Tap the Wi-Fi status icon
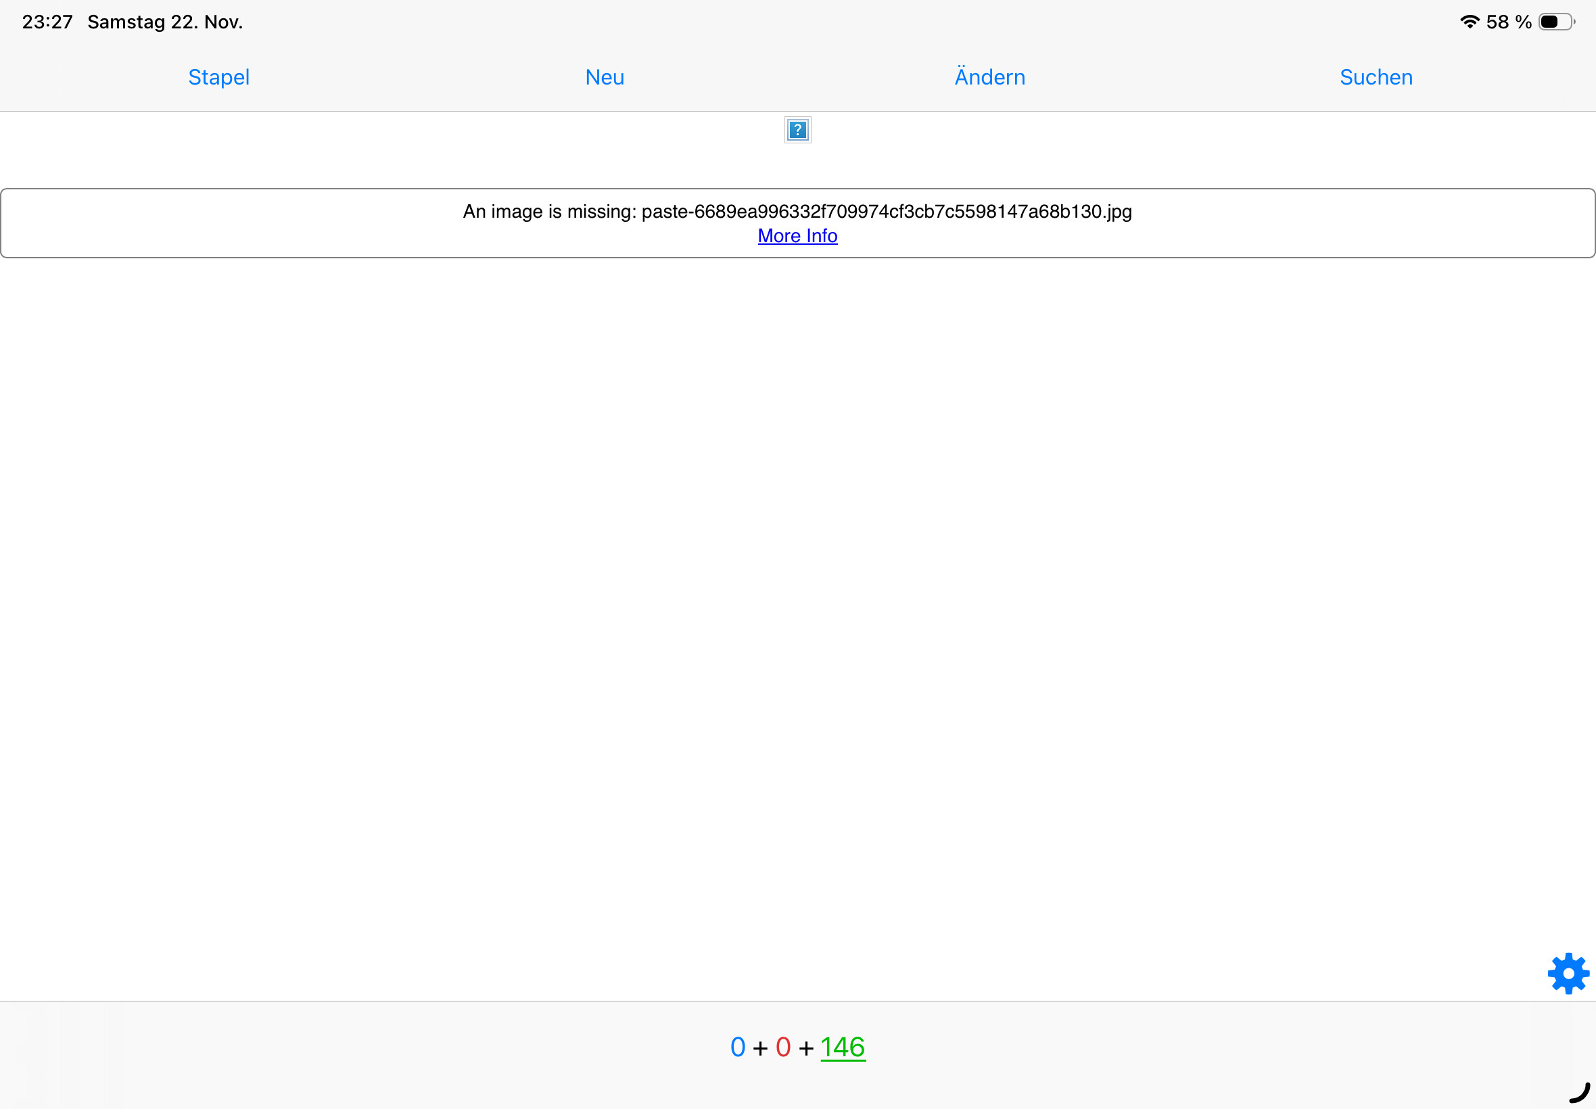This screenshot has height=1109, width=1596. 1470,22
